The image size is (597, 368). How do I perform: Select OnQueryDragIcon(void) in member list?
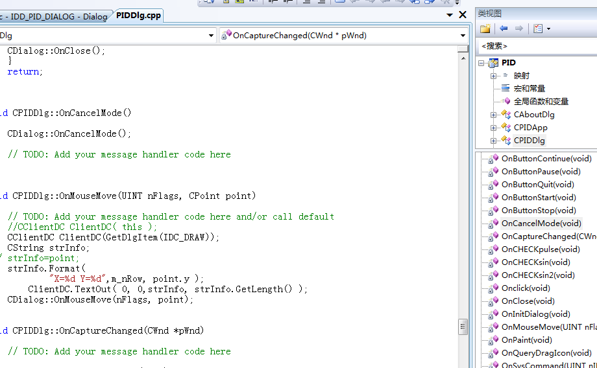(546, 353)
